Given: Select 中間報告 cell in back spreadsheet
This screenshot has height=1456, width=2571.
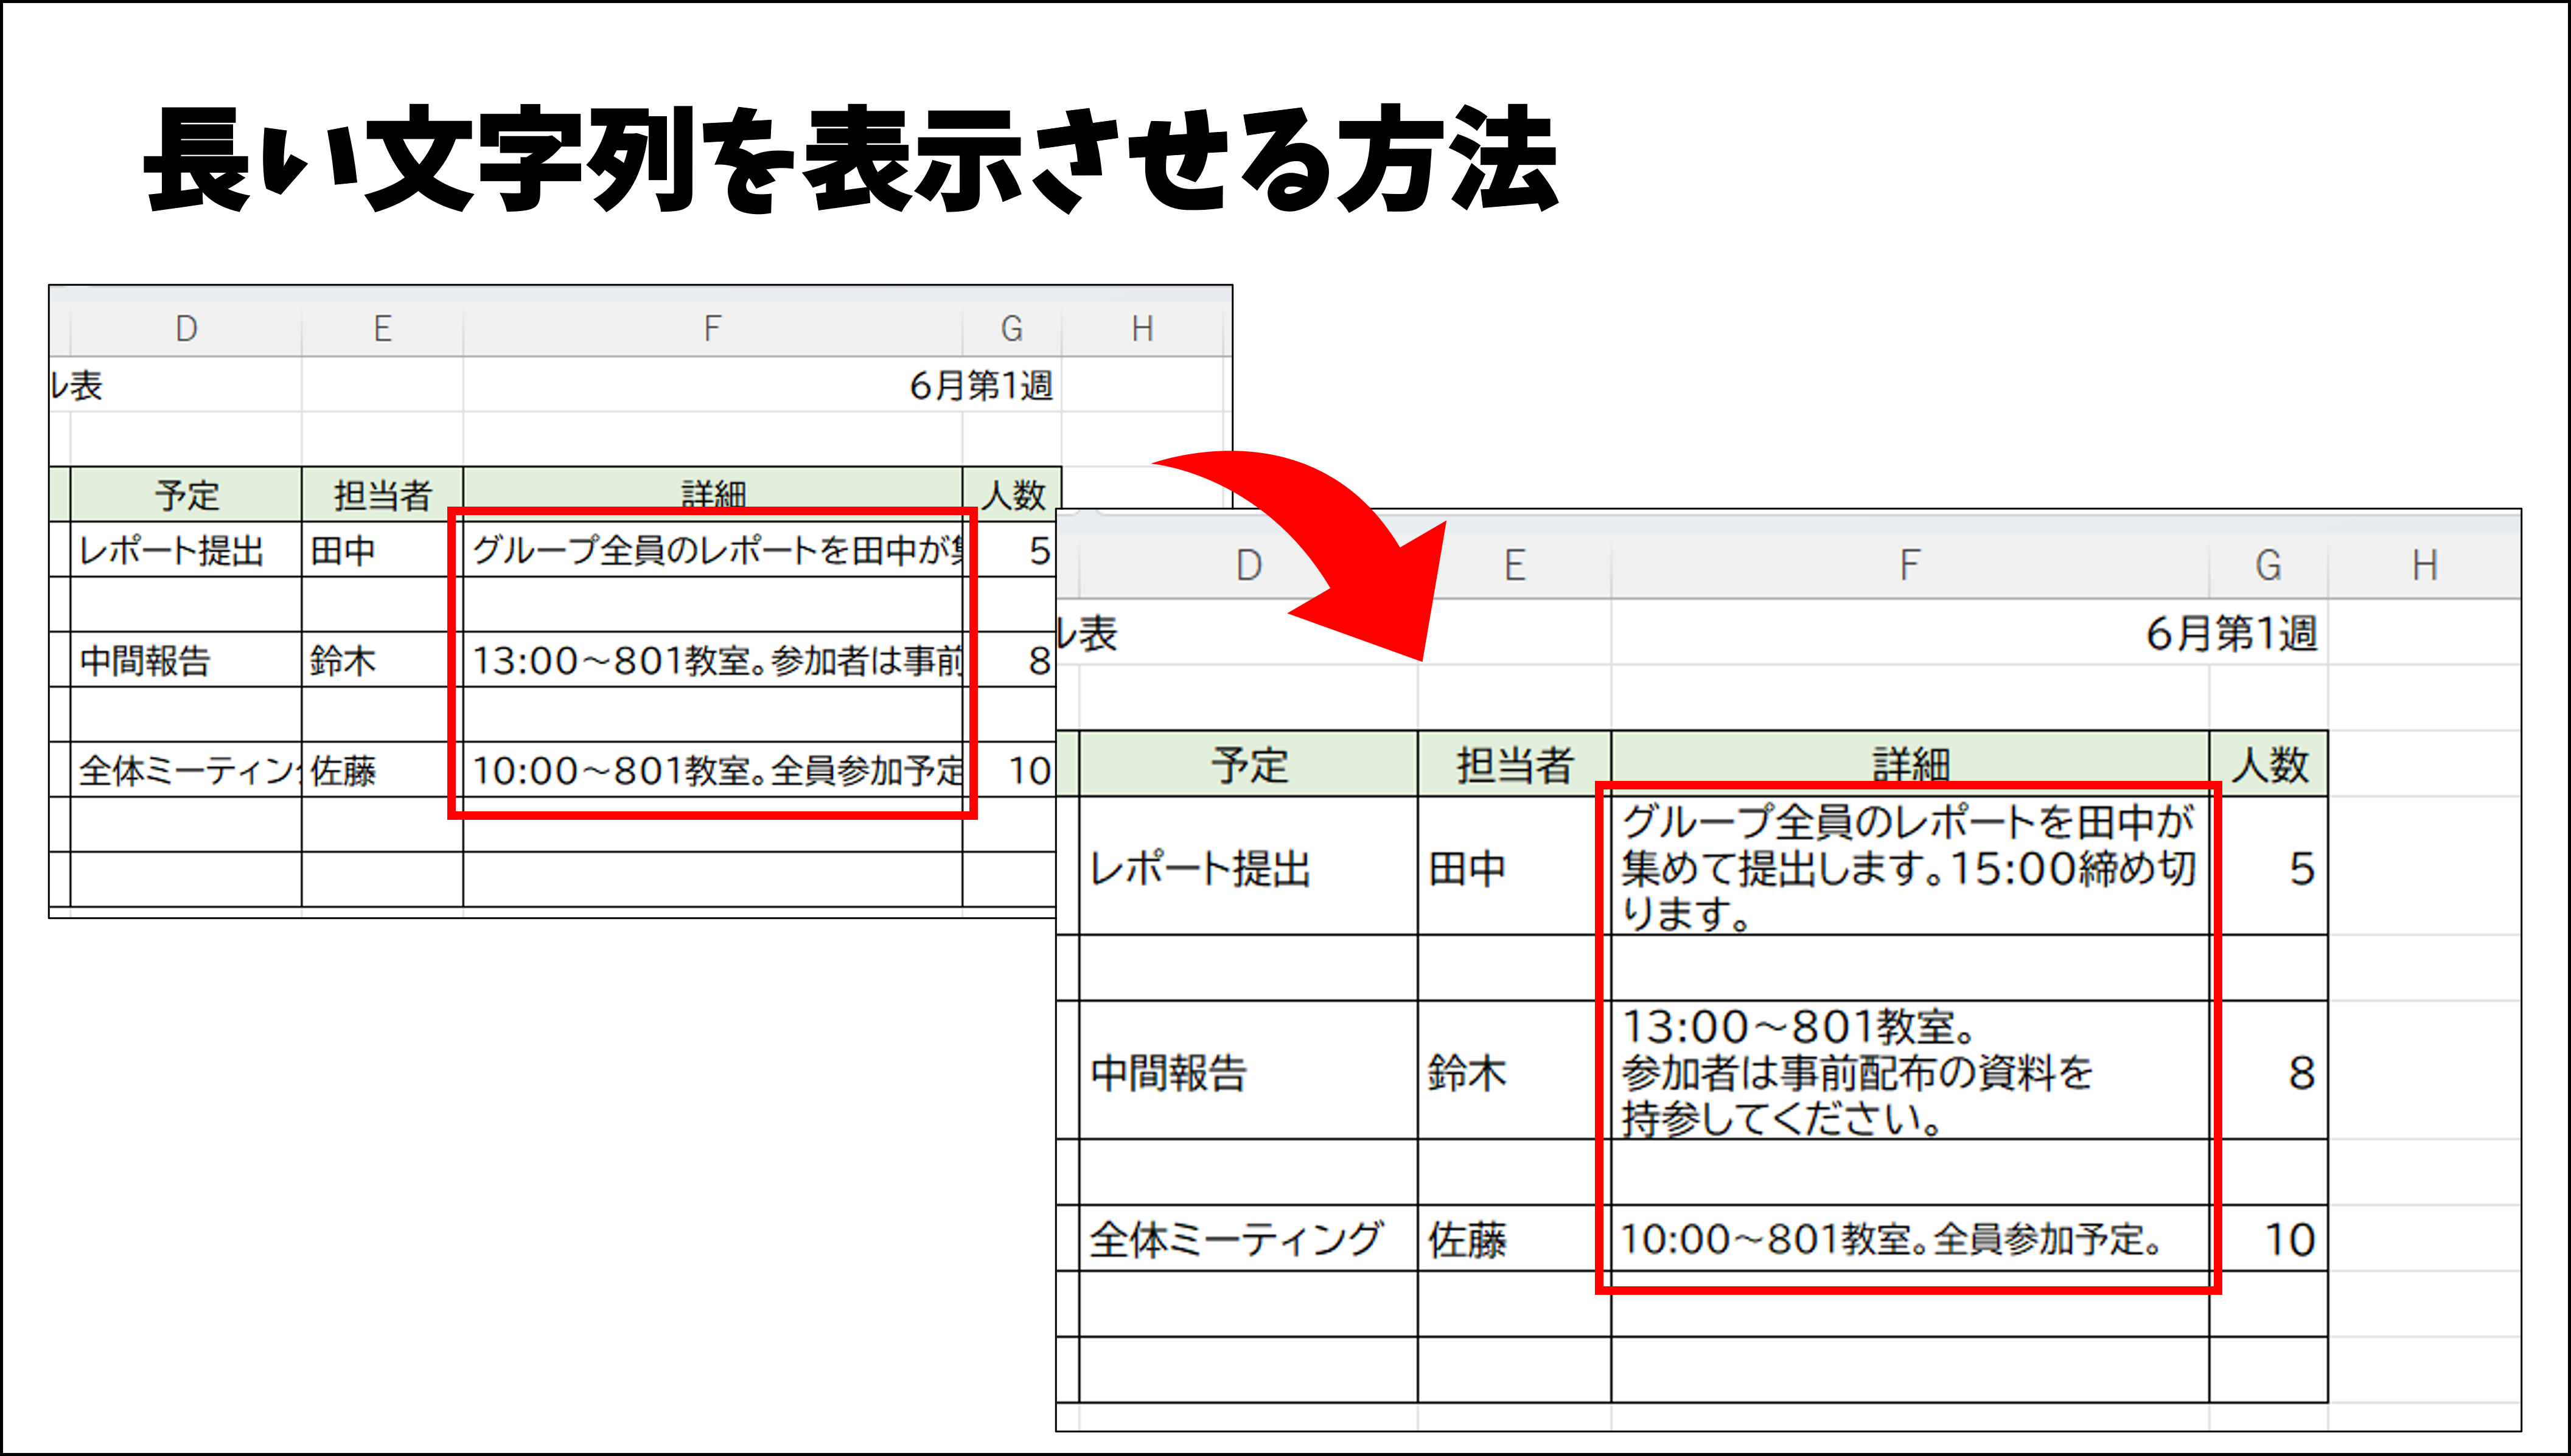Looking at the screenshot, I should [x=186, y=659].
